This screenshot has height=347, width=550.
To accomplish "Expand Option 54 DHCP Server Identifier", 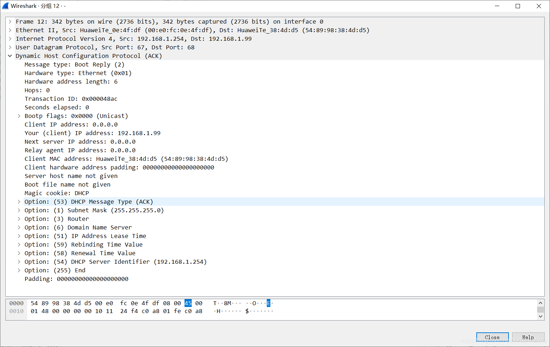I will click(x=19, y=262).
